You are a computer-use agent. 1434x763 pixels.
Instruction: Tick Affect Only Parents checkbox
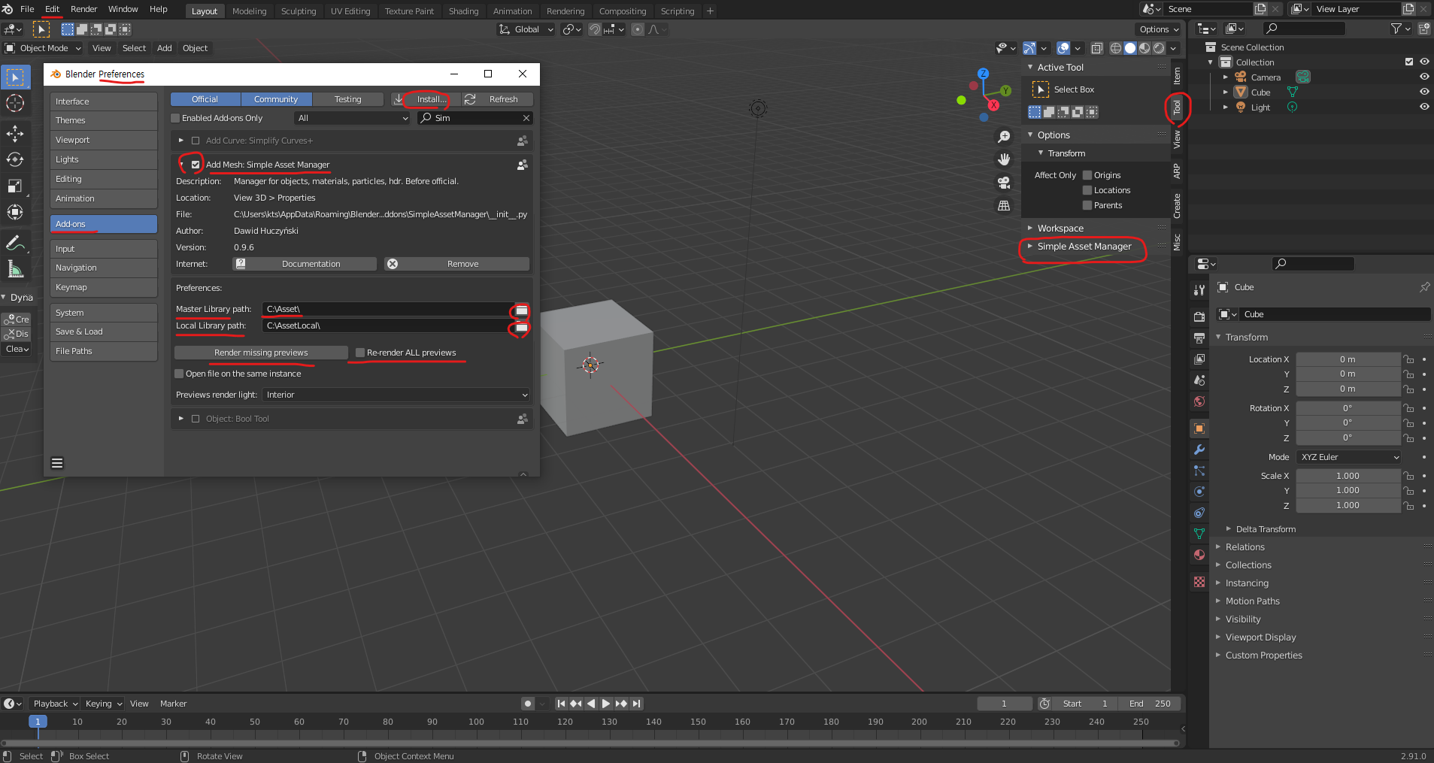1087,205
